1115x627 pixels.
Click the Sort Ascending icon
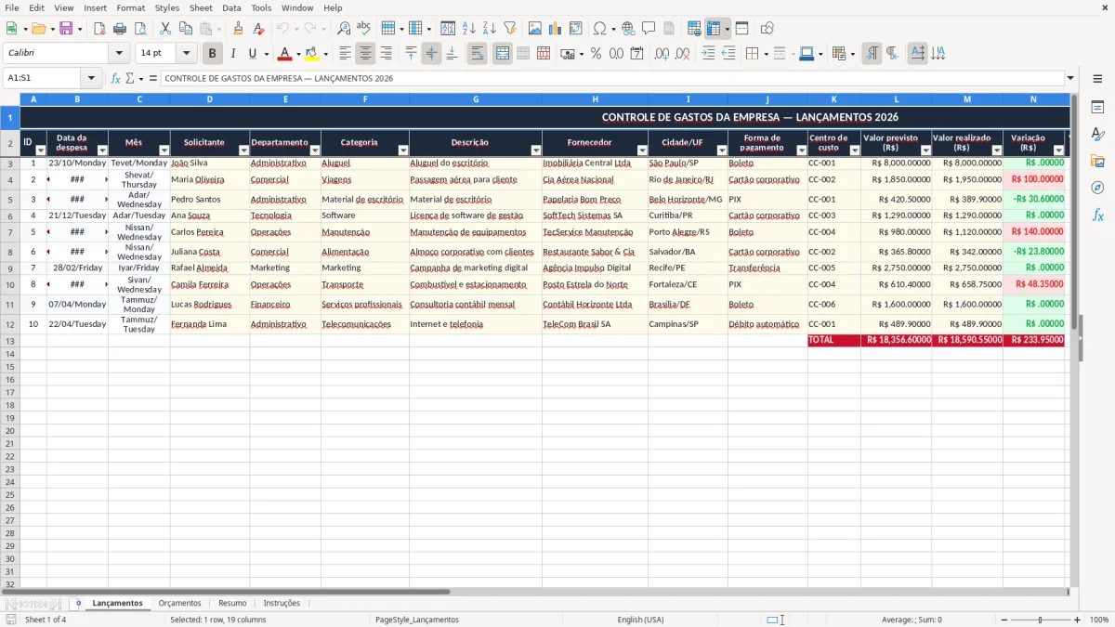coord(469,29)
